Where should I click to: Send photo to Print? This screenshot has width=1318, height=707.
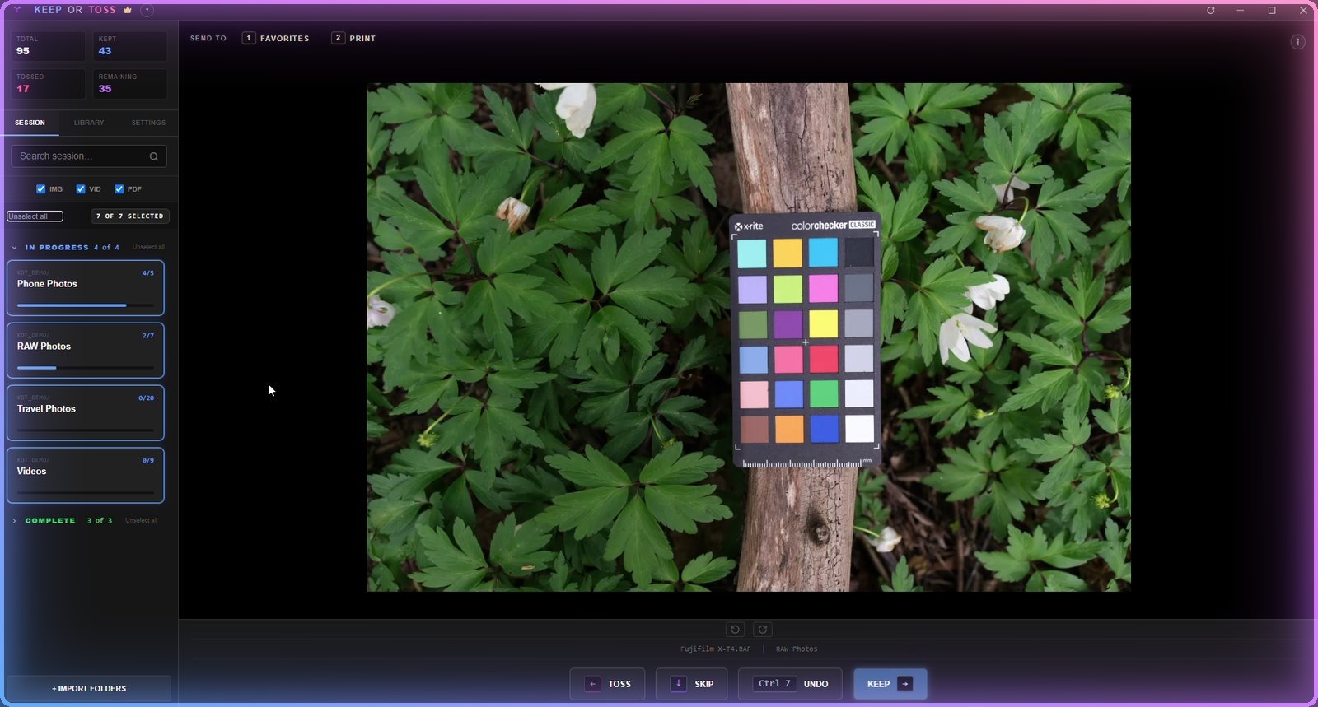click(x=353, y=39)
